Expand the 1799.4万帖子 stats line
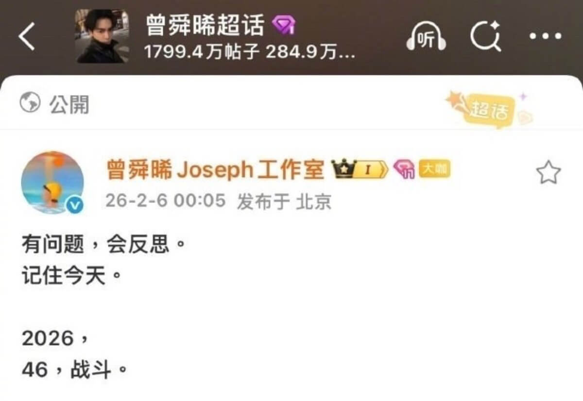Image resolution: width=583 pixels, height=401 pixels. pyautogui.click(x=250, y=52)
